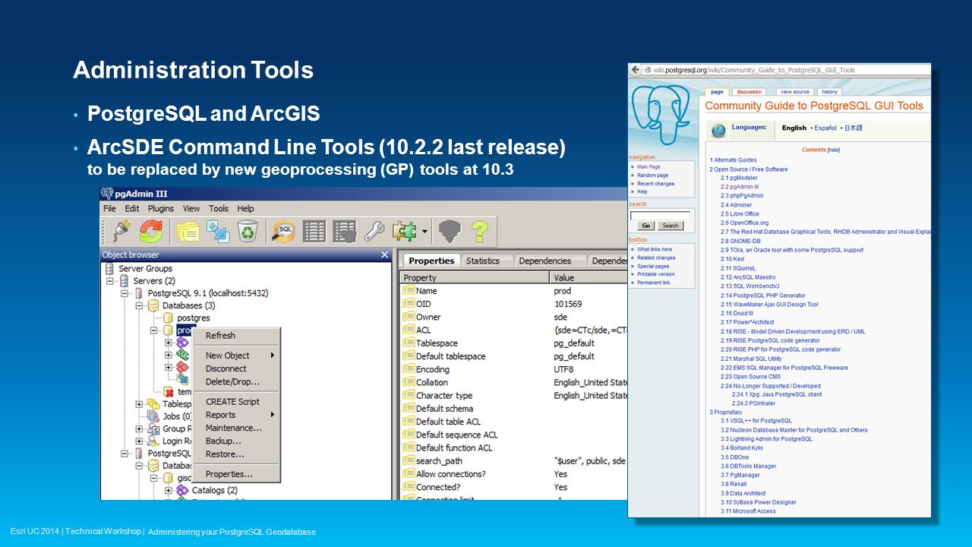Click the browser address bar URL

tap(755, 70)
